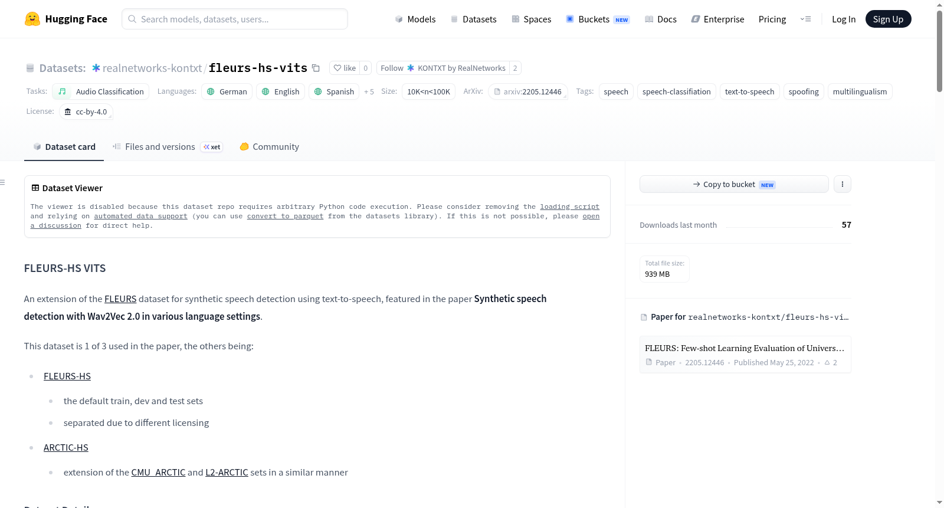Click the page vertical scrollbar
This screenshot has height=508, width=944.
pyautogui.click(x=939, y=50)
